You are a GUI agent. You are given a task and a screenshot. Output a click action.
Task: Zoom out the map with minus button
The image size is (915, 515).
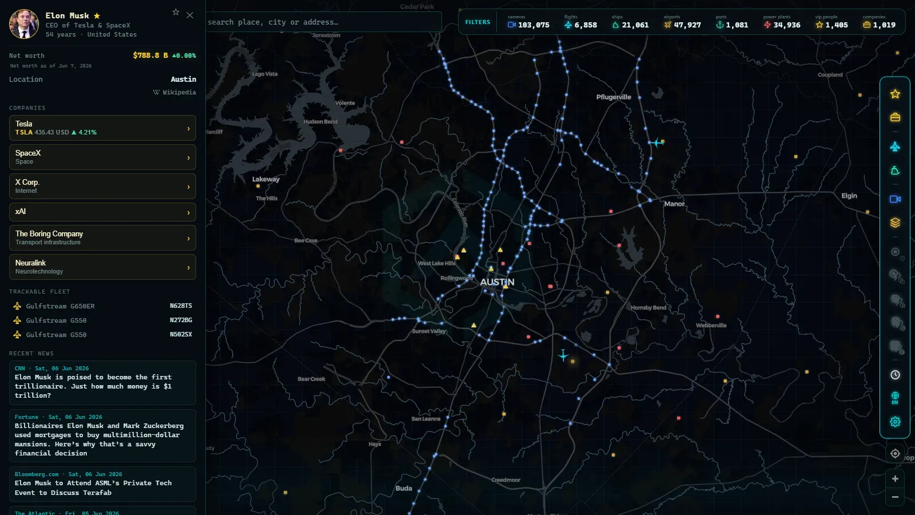tap(895, 497)
